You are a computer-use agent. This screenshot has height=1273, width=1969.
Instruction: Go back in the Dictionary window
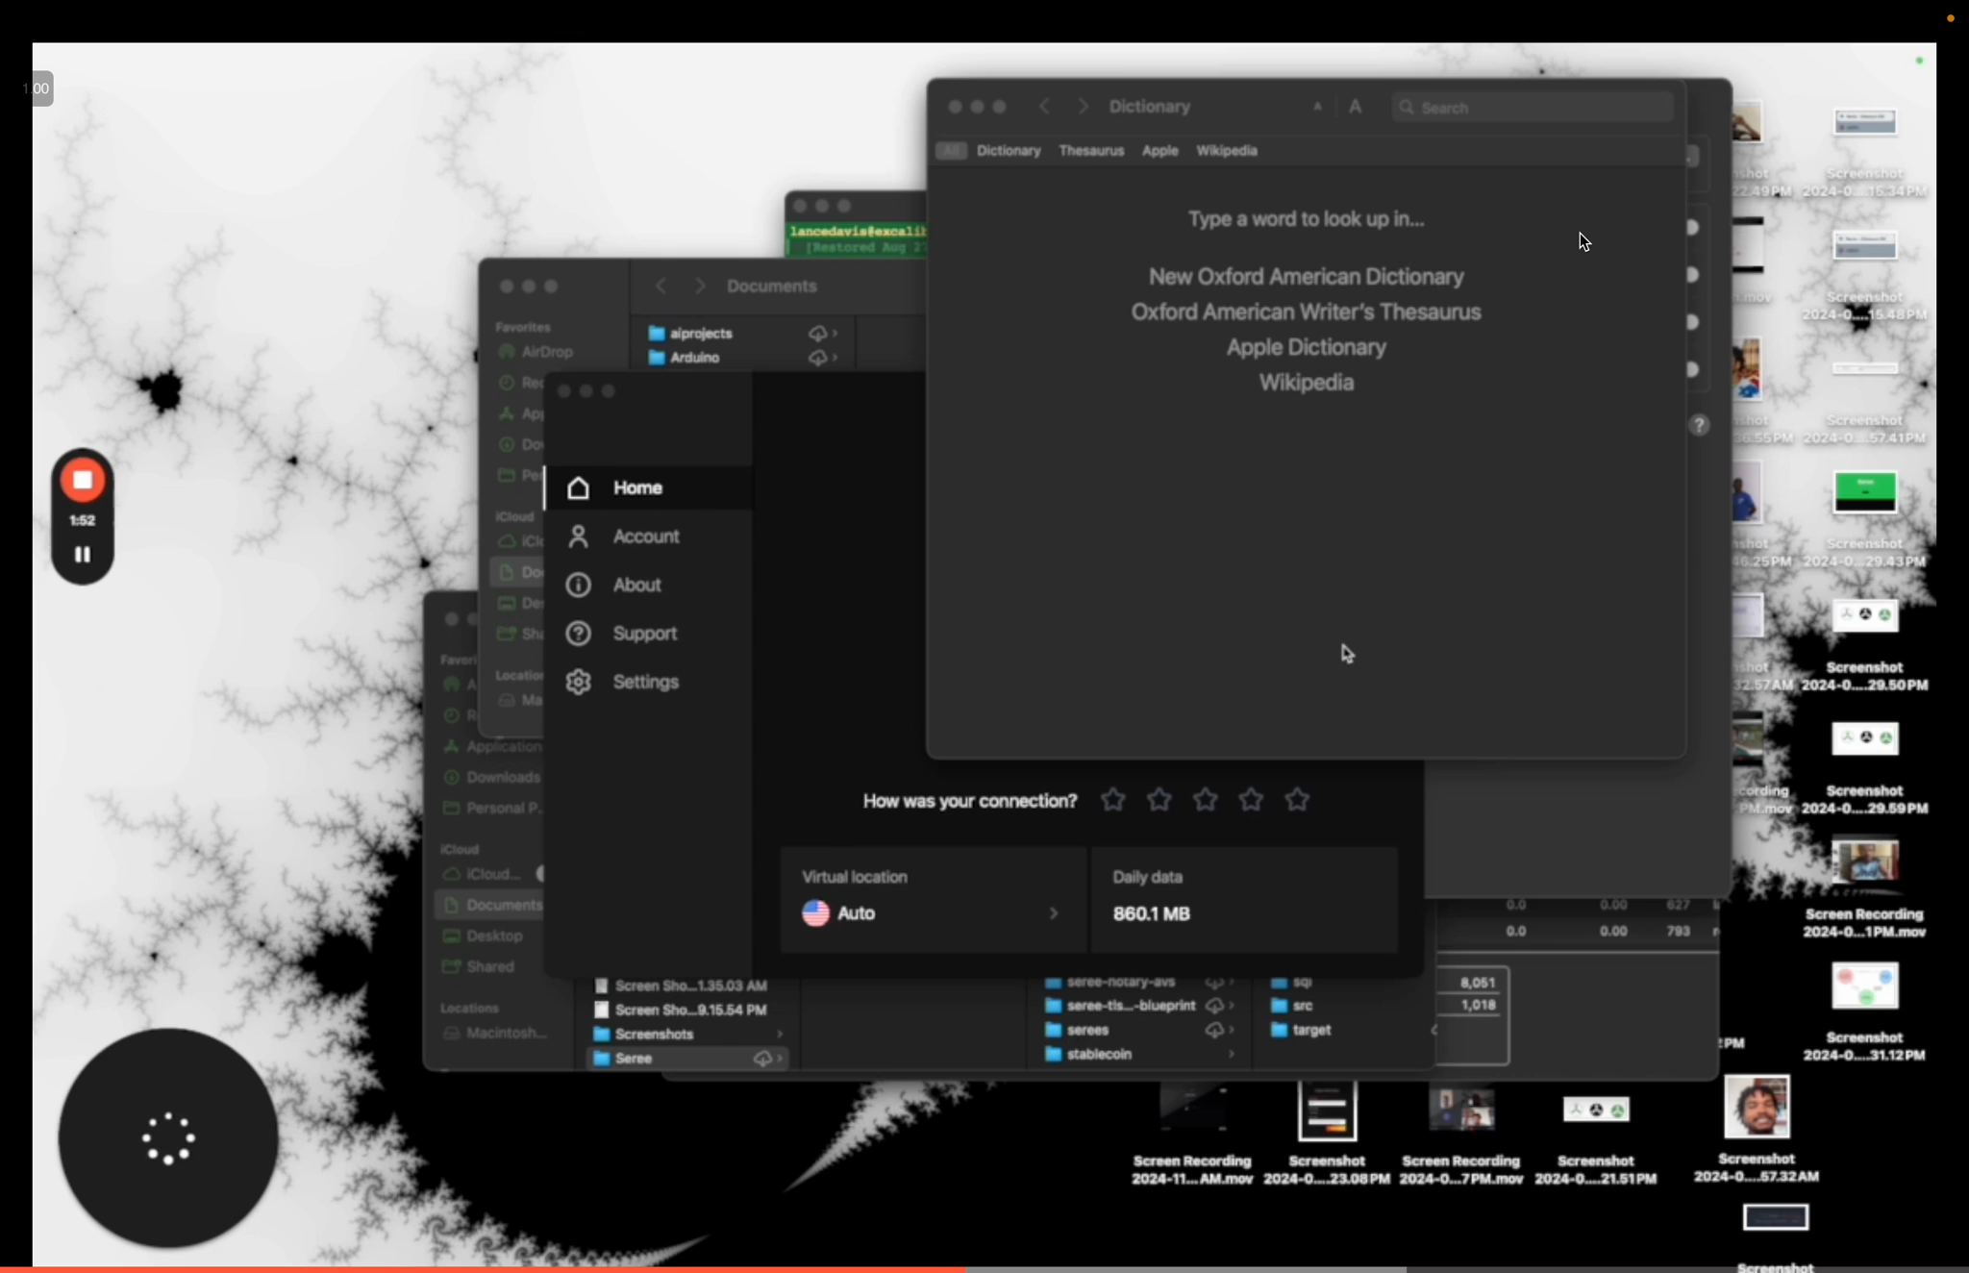(1044, 107)
